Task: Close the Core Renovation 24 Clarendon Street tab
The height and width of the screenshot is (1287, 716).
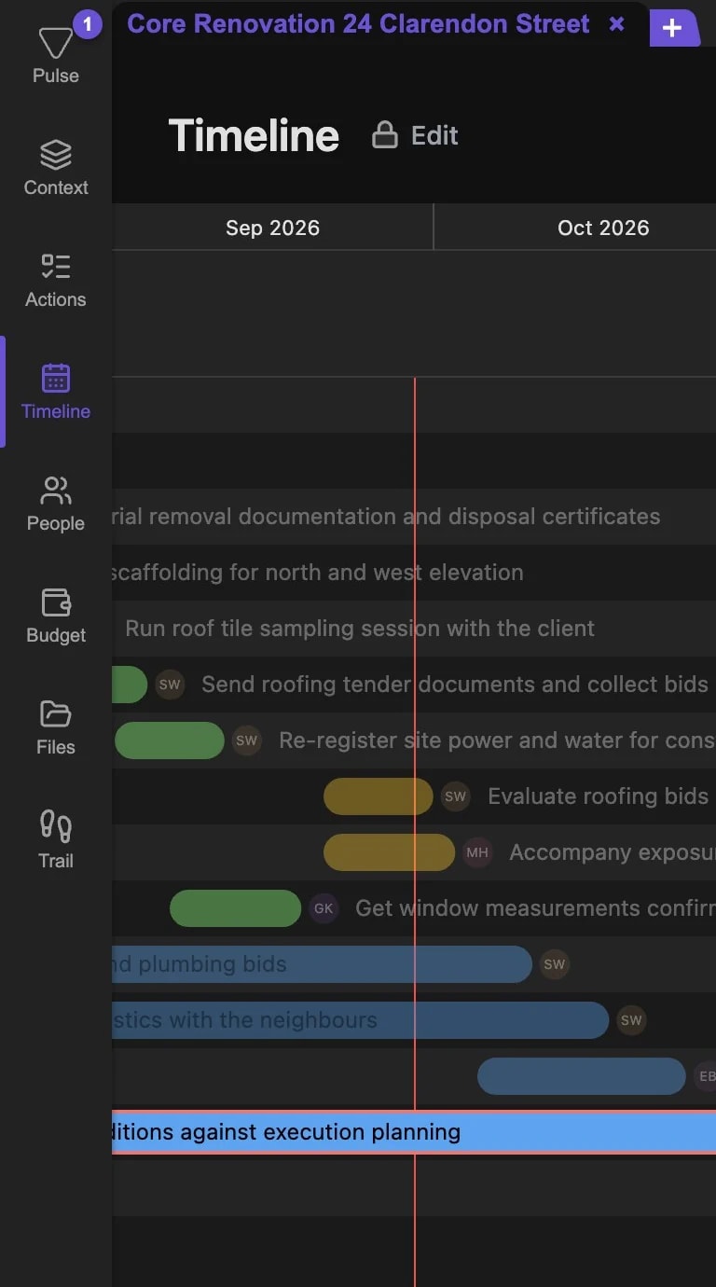Action: (616, 24)
